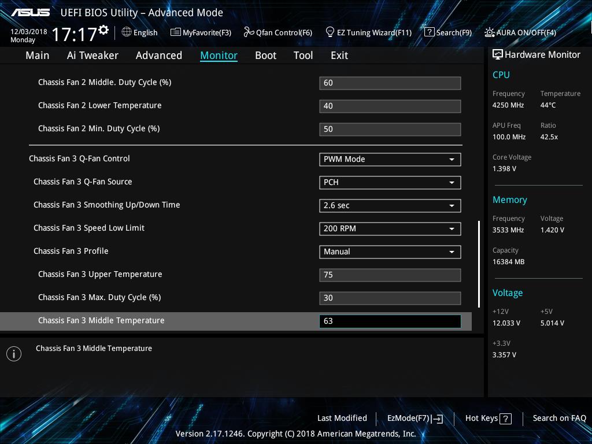This screenshot has height=444, width=592.
Task: Go to the Advanced tab
Action: (158, 55)
